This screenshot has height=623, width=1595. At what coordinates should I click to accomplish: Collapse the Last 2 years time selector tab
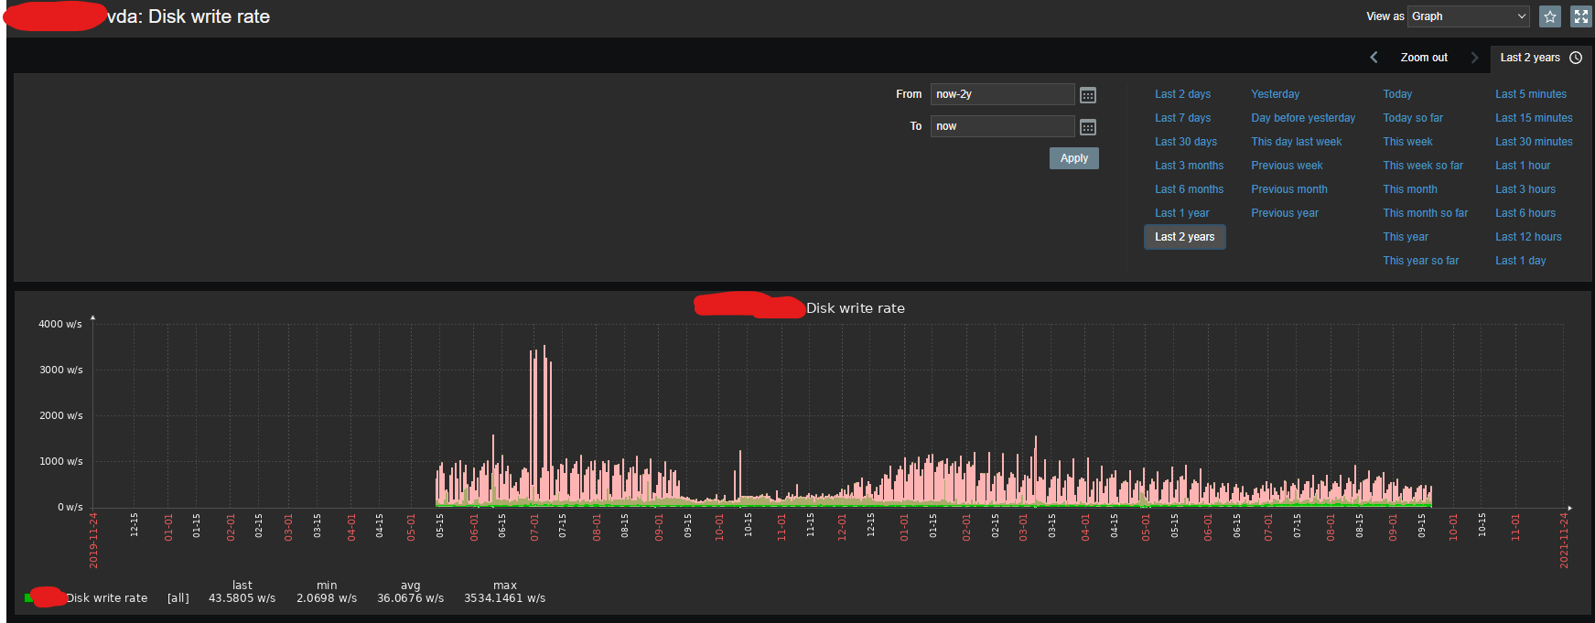pyautogui.click(x=1530, y=58)
